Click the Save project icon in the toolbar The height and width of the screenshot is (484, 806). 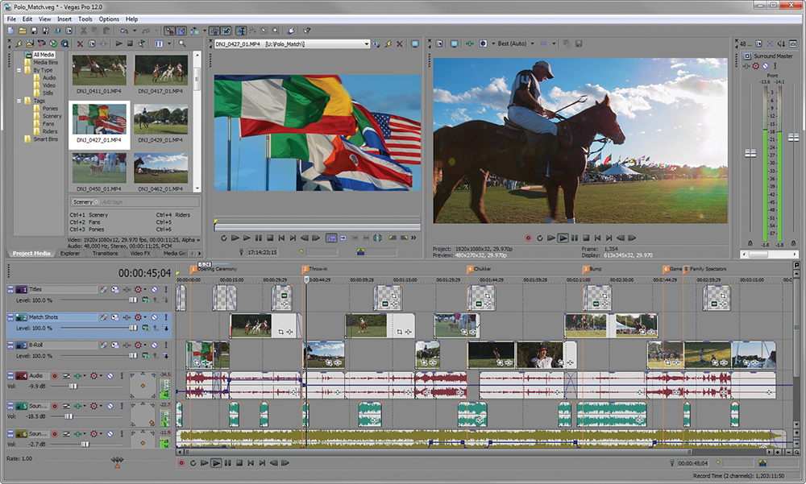tap(34, 31)
